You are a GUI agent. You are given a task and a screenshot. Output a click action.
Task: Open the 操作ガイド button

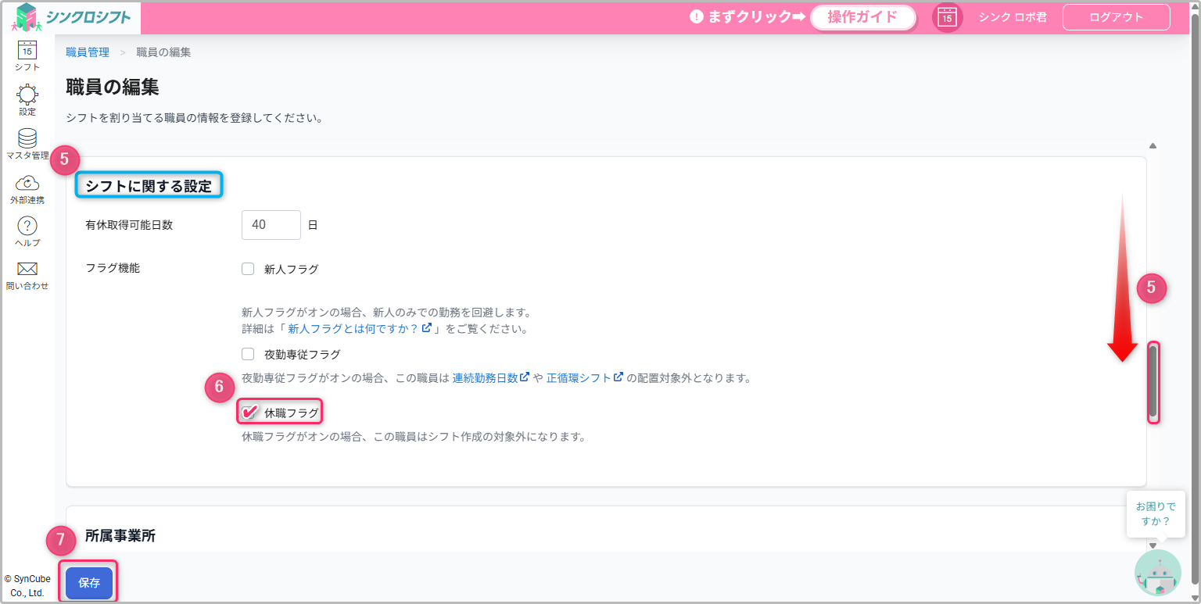click(x=862, y=17)
